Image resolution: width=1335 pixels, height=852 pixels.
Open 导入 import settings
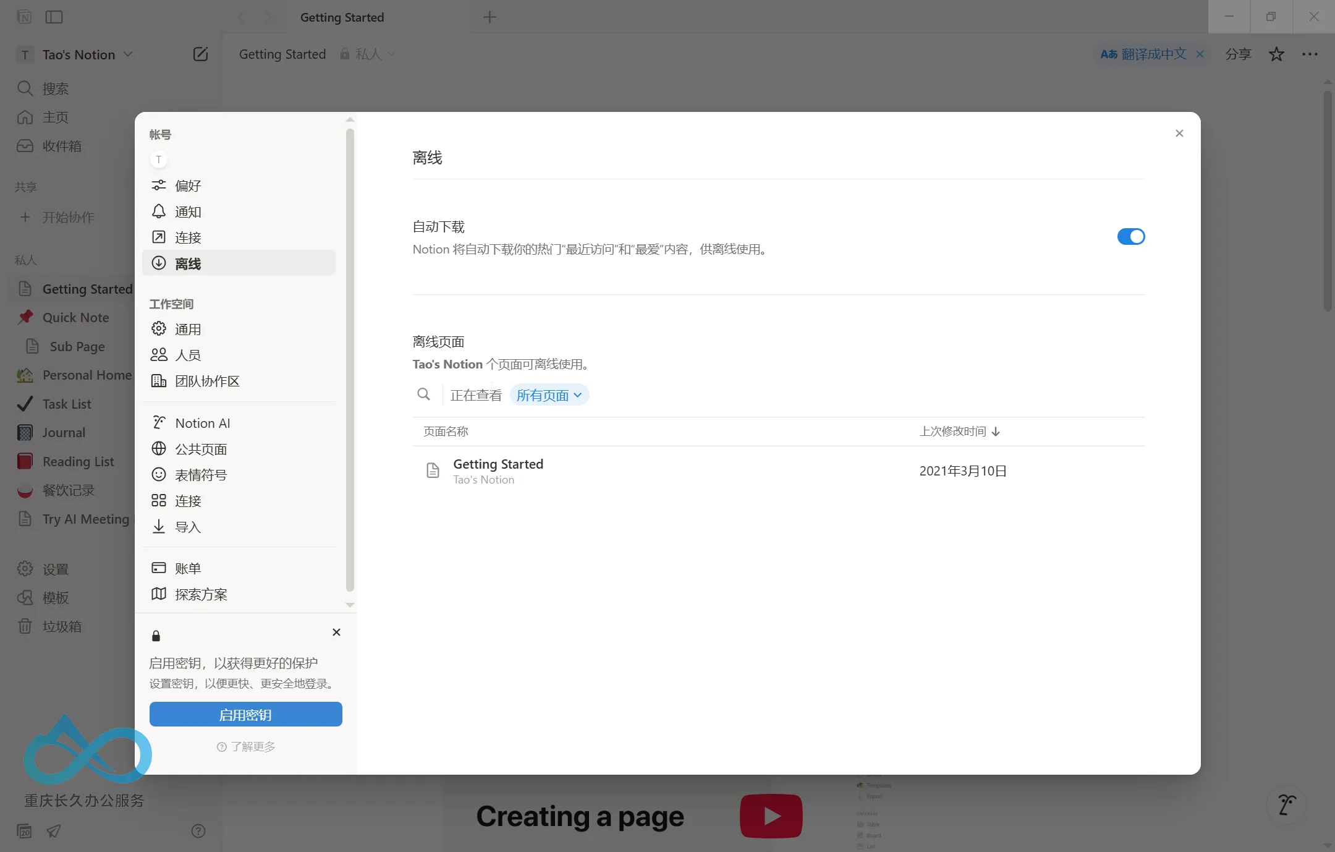239,527
